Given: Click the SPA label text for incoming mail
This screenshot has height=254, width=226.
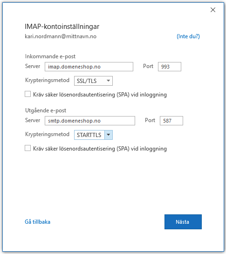Looking at the screenshot, I should click(x=100, y=95).
